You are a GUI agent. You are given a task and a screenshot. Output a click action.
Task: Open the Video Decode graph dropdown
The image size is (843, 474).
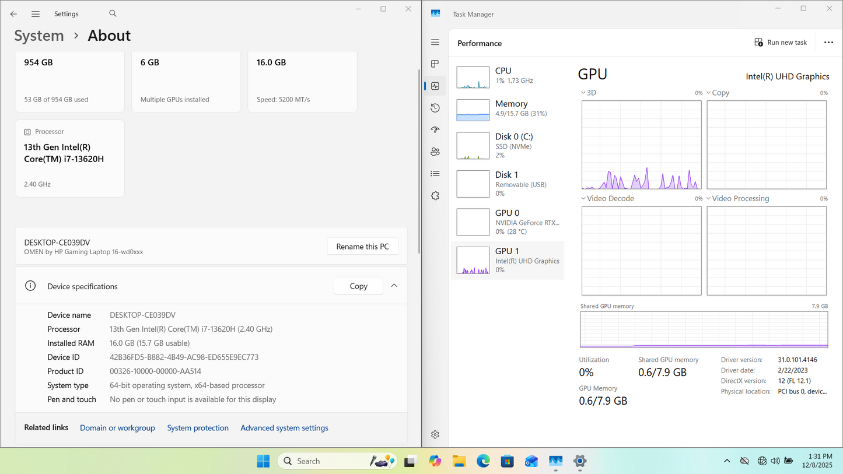(584, 198)
